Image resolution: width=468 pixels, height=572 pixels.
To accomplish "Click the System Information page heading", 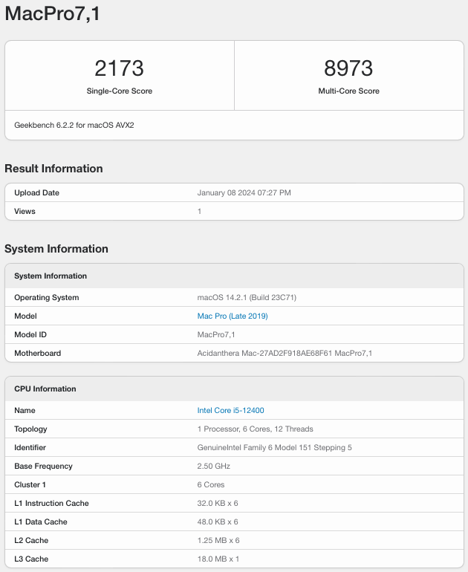I will click(x=56, y=249).
